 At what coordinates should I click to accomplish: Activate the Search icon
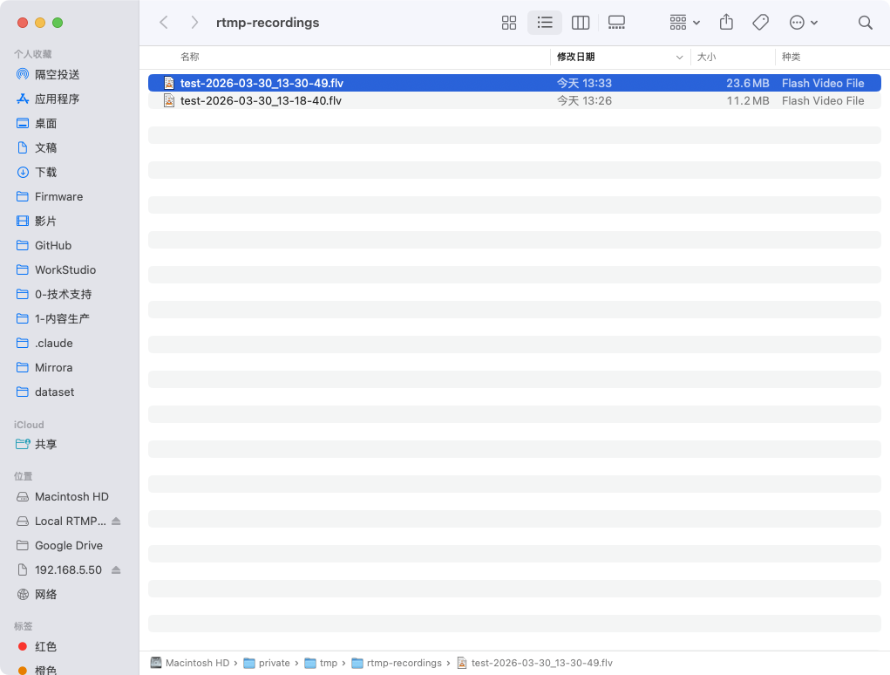click(865, 23)
